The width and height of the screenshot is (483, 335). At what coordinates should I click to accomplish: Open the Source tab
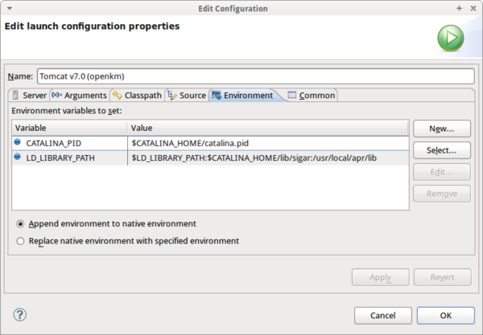(187, 96)
